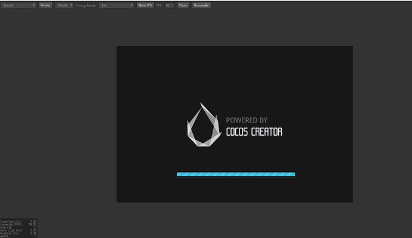Click the FPS value input field
The width and height of the screenshot is (412, 238).
(x=170, y=5)
